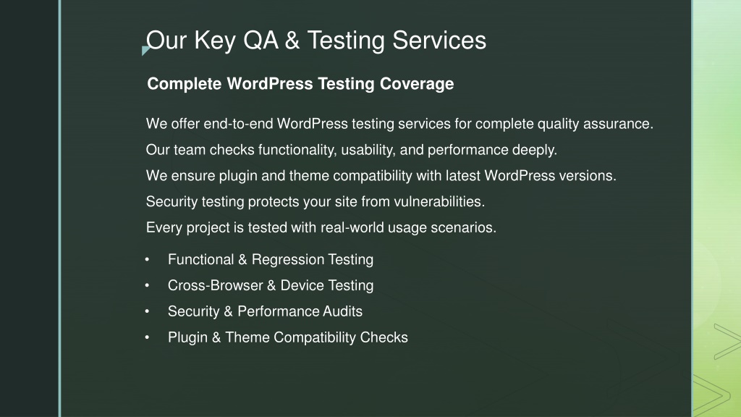Select the "Our Key QA & Testing Services" title
Screen dimensions: 741x417
(x=316, y=40)
